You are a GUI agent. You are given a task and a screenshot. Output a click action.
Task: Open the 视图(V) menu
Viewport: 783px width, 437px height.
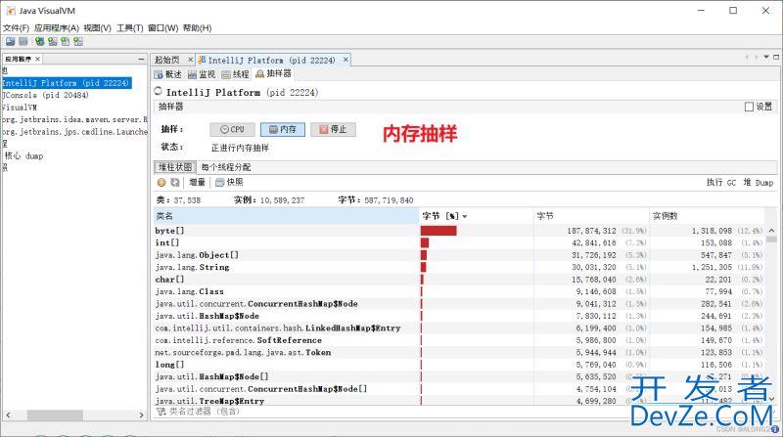click(97, 28)
